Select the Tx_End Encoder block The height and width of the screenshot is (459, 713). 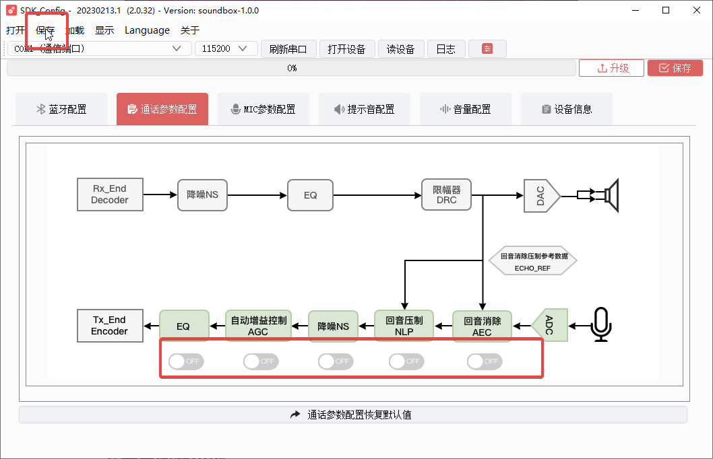click(110, 326)
